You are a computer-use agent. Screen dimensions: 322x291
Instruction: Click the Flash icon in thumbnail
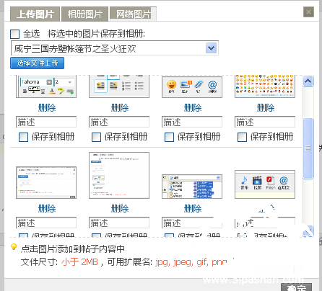tap(270, 180)
